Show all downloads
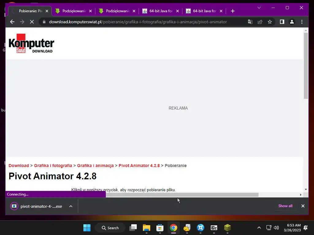314x235 pixels. 285,206
